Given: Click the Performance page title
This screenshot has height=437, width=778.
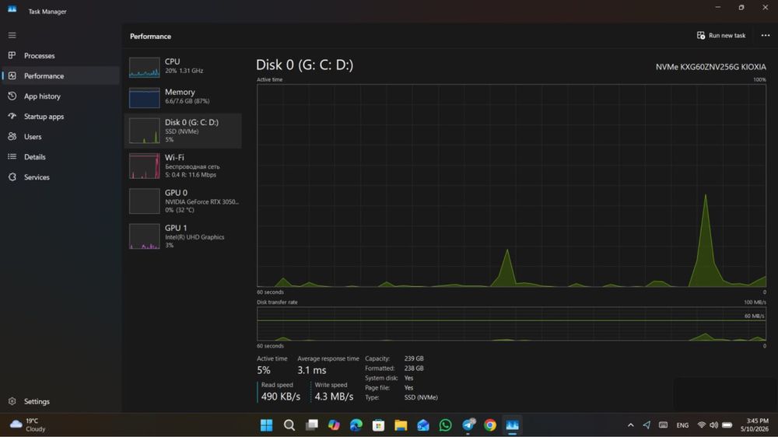Looking at the screenshot, I should tap(150, 37).
